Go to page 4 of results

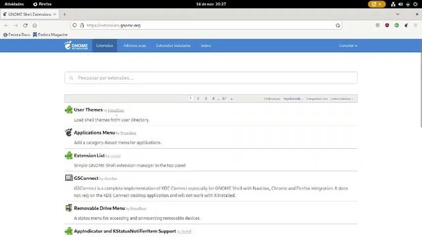(213, 99)
